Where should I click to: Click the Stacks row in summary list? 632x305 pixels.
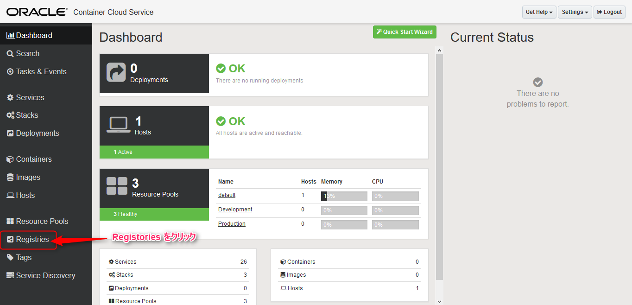(178, 275)
